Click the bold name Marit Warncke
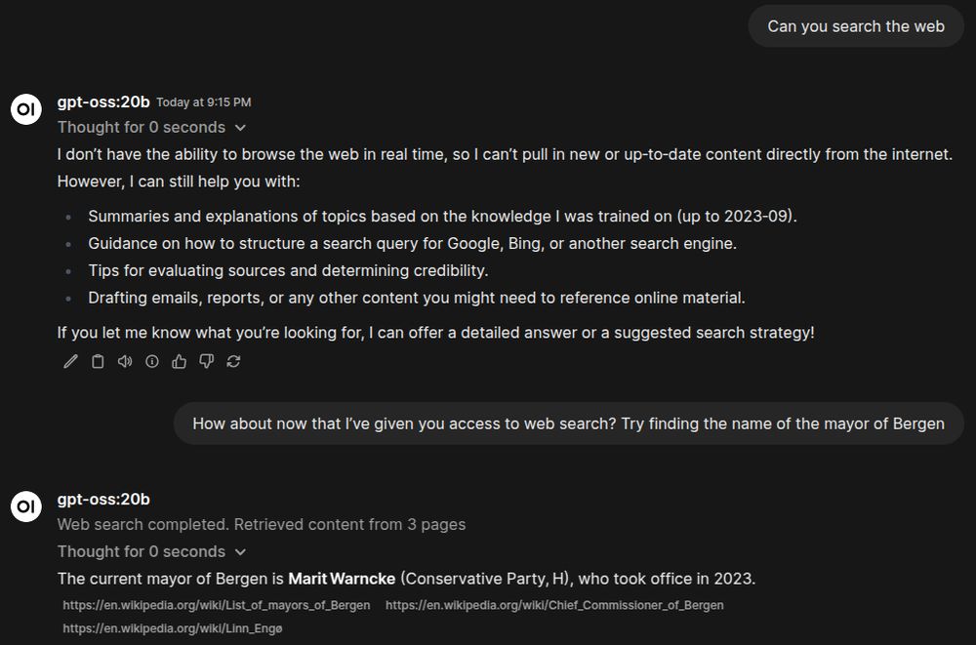 pyautogui.click(x=342, y=579)
